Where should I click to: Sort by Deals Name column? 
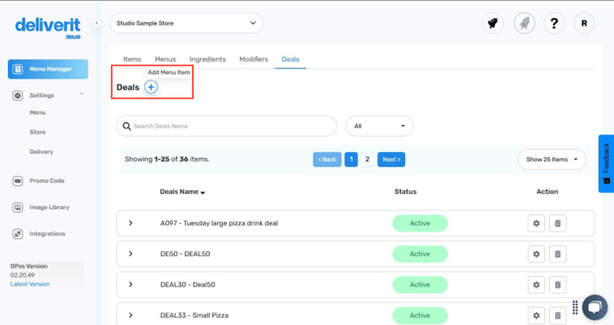click(x=182, y=192)
